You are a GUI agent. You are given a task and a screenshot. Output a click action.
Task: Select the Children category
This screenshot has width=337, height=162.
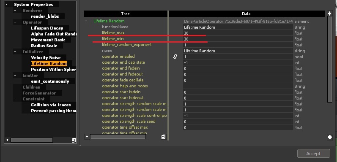pos(31,87)
